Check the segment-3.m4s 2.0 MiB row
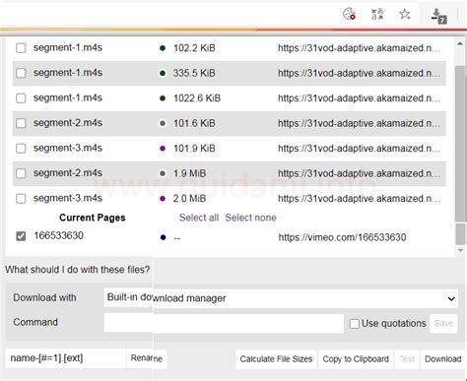 click(x=21, y=198)
